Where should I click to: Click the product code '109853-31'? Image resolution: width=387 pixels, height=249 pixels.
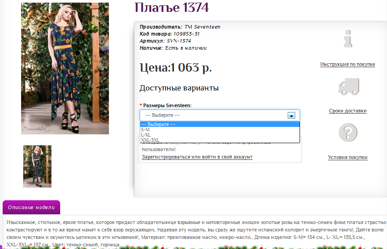tap(186, 34)
